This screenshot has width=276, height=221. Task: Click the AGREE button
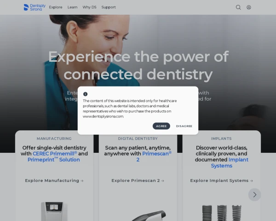point(161,126)
